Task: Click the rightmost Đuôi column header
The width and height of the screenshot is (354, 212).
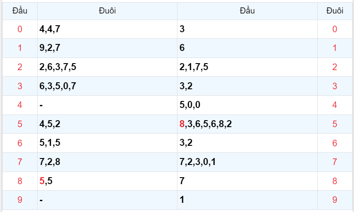Action: (x=335, y=11)
